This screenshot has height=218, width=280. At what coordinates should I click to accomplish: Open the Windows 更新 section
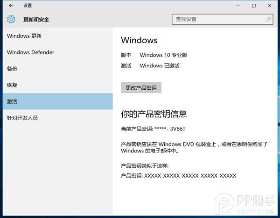click(58, 36)
